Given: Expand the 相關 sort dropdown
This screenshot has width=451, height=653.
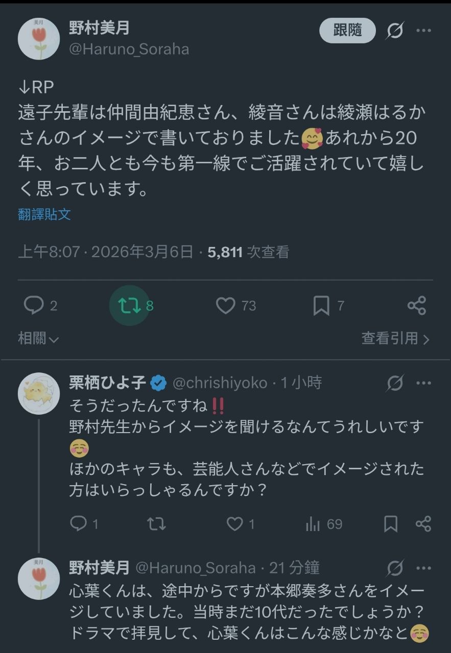Looking at the screenshot, I should [x=38, y=338].
